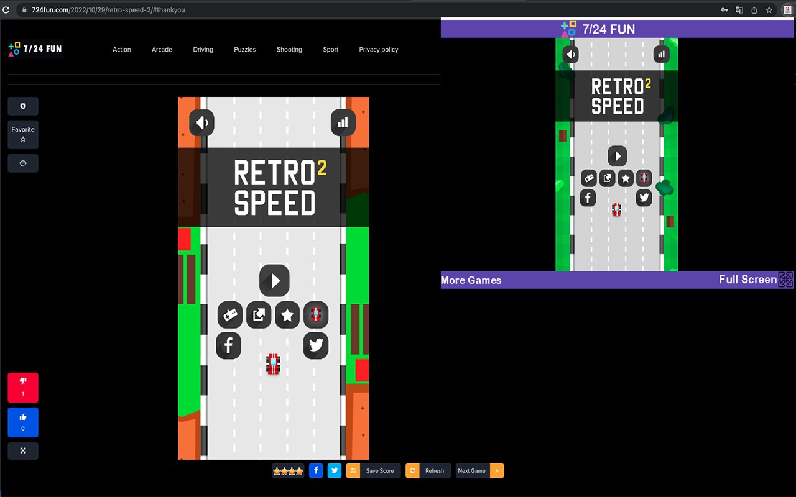Open the Puzzles menu category
This screenshot has height=497, width=796.
[x=245, y=50]
